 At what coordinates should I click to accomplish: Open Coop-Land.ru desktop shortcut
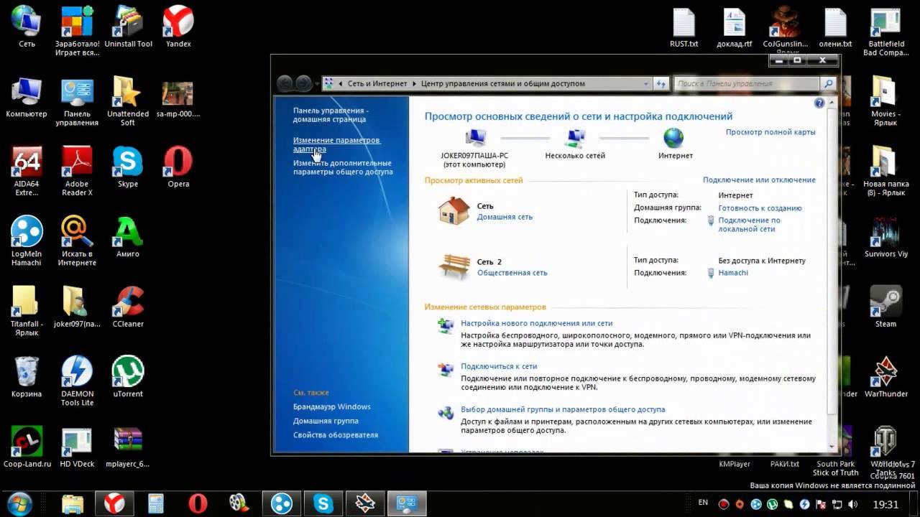[27, 447]
